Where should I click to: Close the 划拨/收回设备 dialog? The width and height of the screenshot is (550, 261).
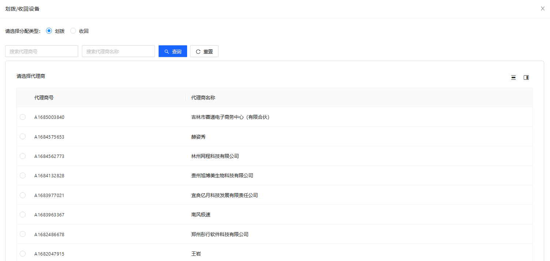(543, 9)
